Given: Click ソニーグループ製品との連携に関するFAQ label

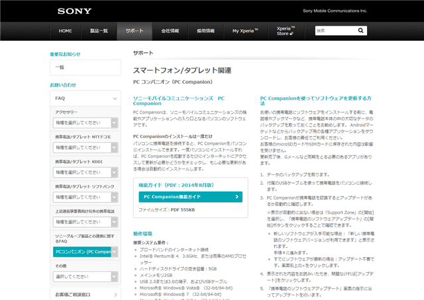Looking at the screenshot, I should coord(85,239).
